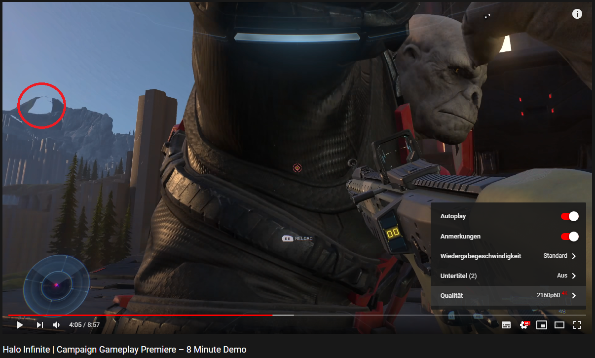The width and height of the screenshot is (595, 358).
Task: Open Untertitel (2) submenu
Action: 508,276
